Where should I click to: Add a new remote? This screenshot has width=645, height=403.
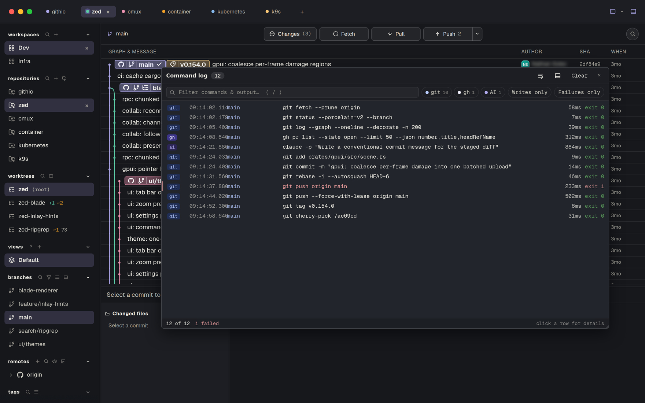(x=37, y=362)
